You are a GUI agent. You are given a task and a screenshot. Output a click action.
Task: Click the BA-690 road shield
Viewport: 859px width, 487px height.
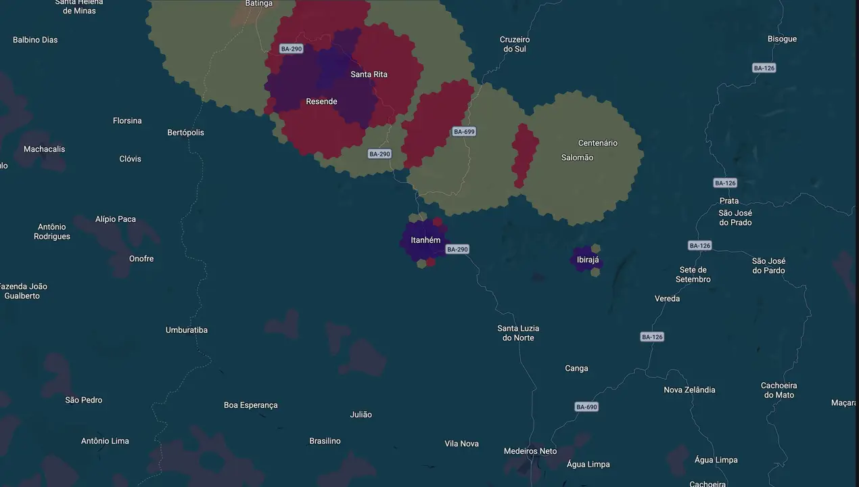pyautogui.click(x=586, y=407)
